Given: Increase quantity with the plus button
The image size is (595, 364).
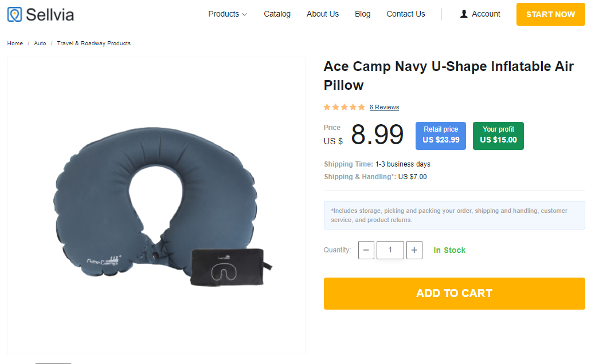Looking at the screenshot, I should (414, 250).
